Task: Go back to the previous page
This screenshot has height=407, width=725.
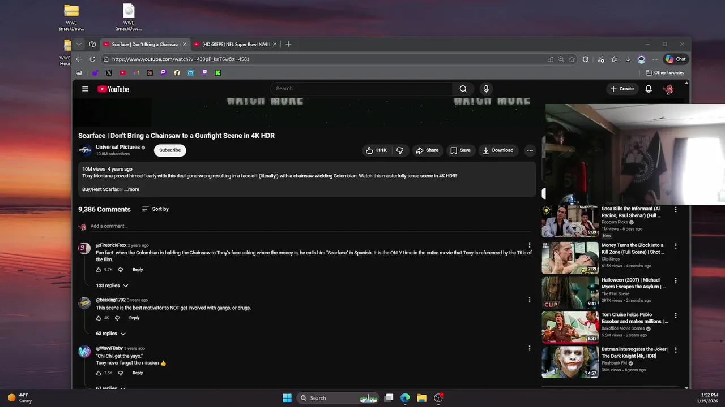Action: [79, 59]
